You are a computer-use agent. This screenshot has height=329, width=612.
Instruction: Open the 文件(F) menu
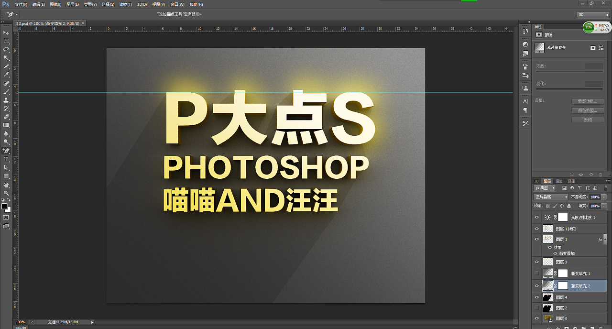21,4
